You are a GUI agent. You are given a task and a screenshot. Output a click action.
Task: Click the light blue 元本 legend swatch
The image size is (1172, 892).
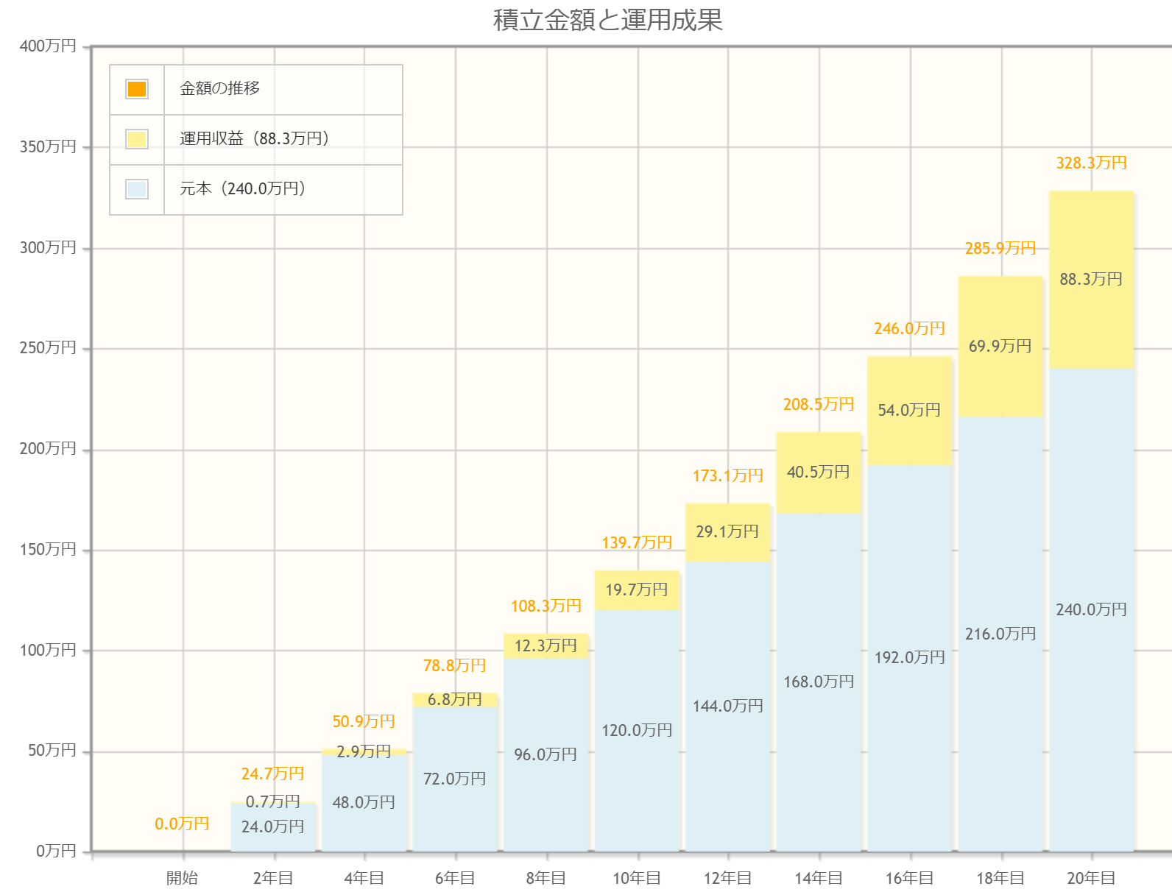click(137, 189)
